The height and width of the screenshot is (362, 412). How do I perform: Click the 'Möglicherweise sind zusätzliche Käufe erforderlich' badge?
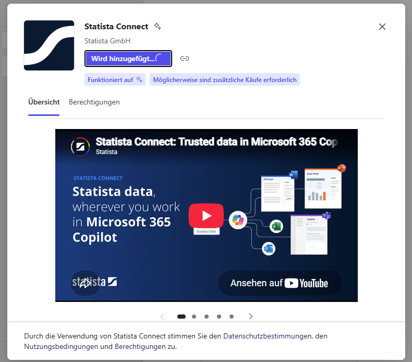point(225,79)
